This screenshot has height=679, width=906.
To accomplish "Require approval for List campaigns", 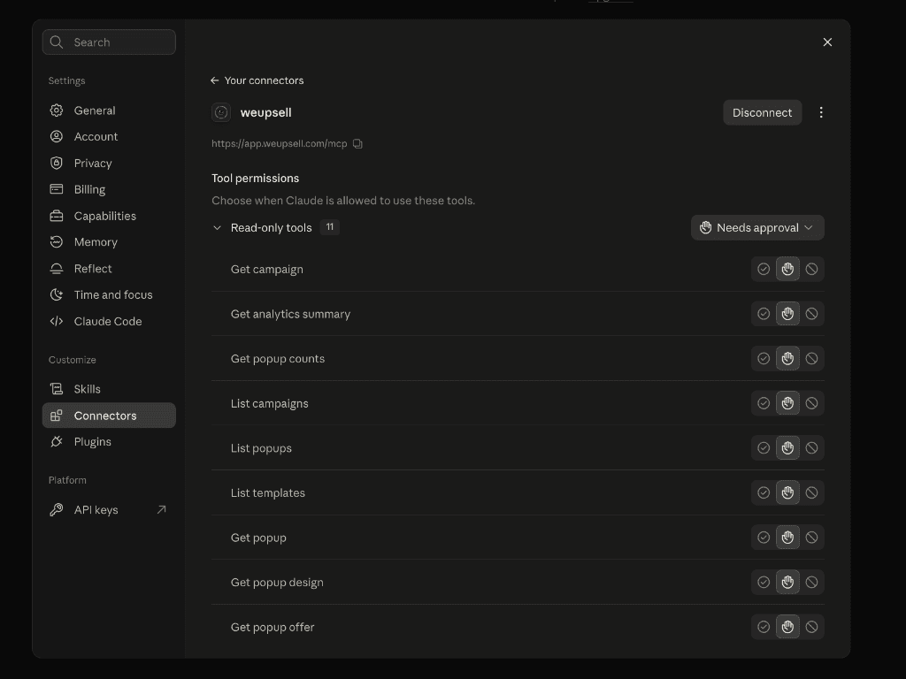I will [787, 403].
